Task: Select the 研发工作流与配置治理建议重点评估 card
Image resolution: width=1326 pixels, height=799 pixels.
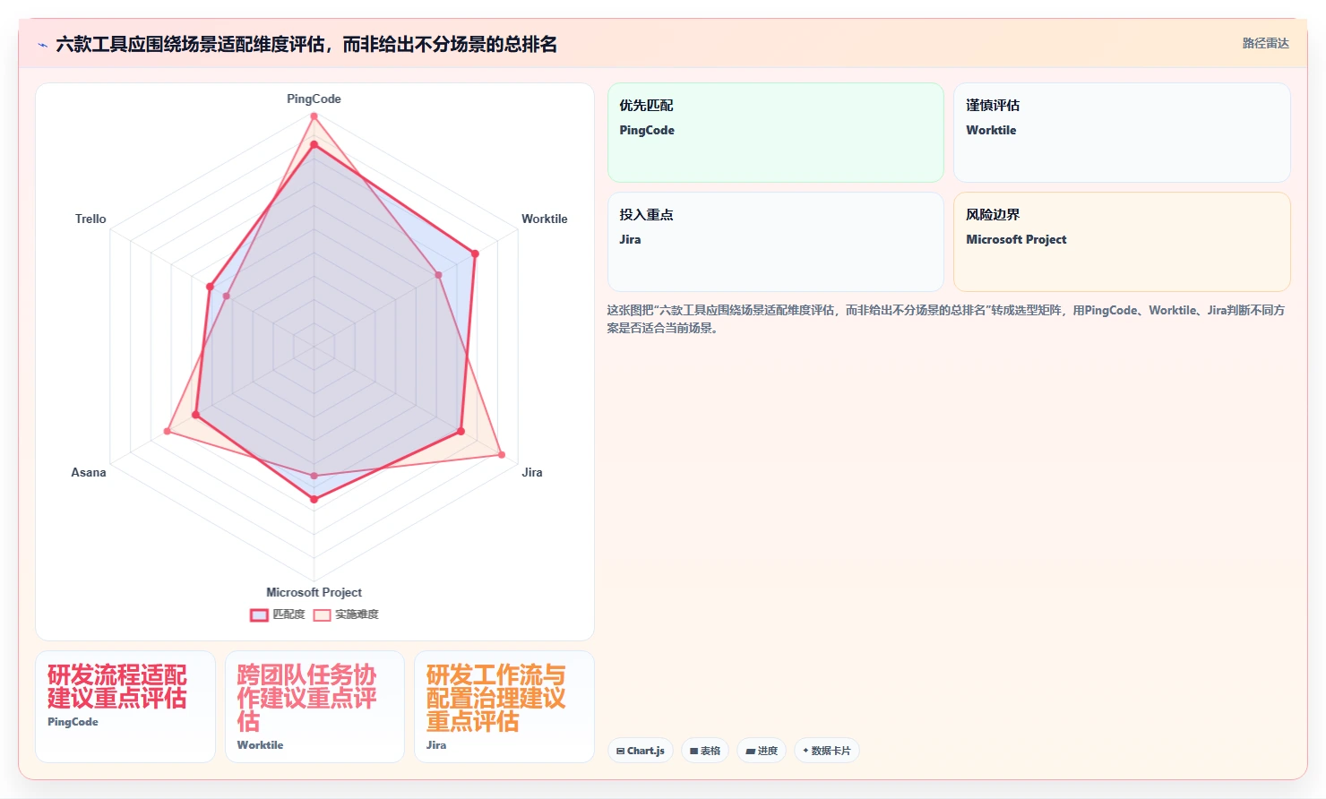Action: tap(504, 707)
